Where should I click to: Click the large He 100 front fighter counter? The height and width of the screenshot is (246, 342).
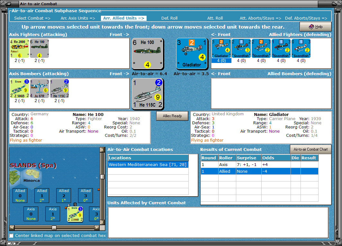[x=148, y=54]
